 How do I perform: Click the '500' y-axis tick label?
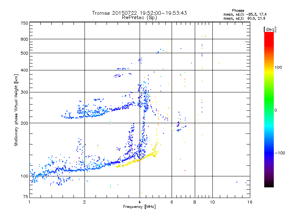24,53
